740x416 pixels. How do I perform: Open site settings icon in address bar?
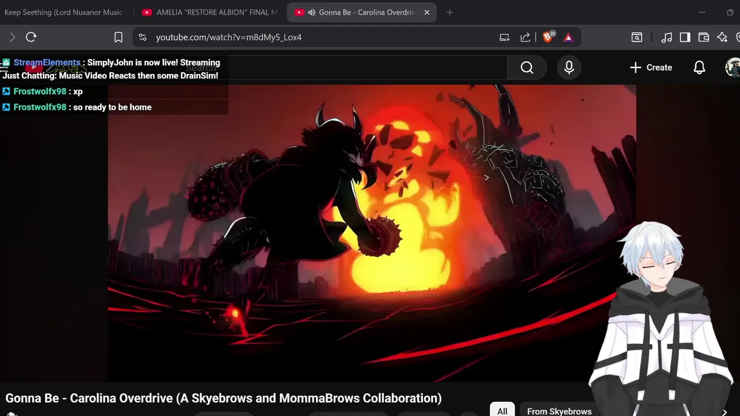pos(142,37)
